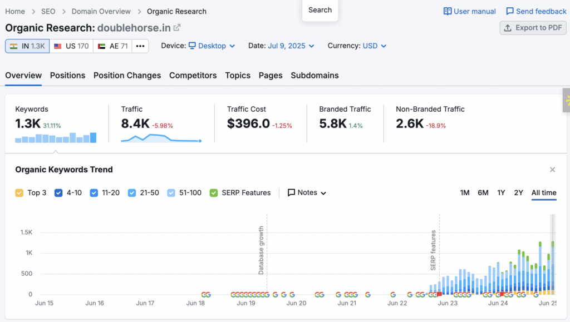The image size is (570, 322).
Task: Toggle the 51-100 positions checkbox
Action: (171, 193)
